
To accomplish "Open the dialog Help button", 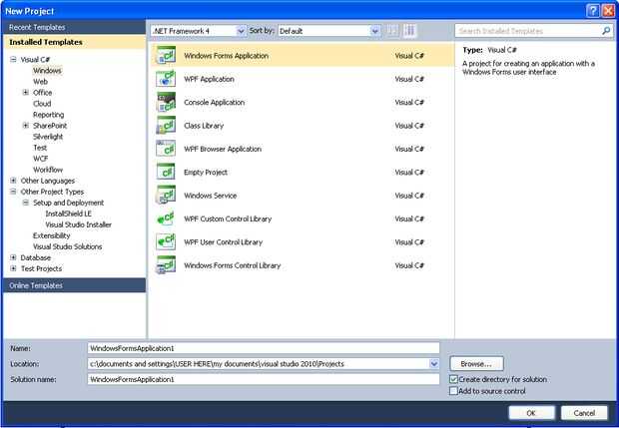I will pos(592,11).
